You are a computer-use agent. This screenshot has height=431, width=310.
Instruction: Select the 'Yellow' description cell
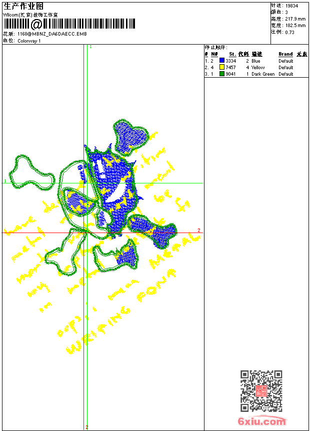pyautogui.click(x=258, y=67)
